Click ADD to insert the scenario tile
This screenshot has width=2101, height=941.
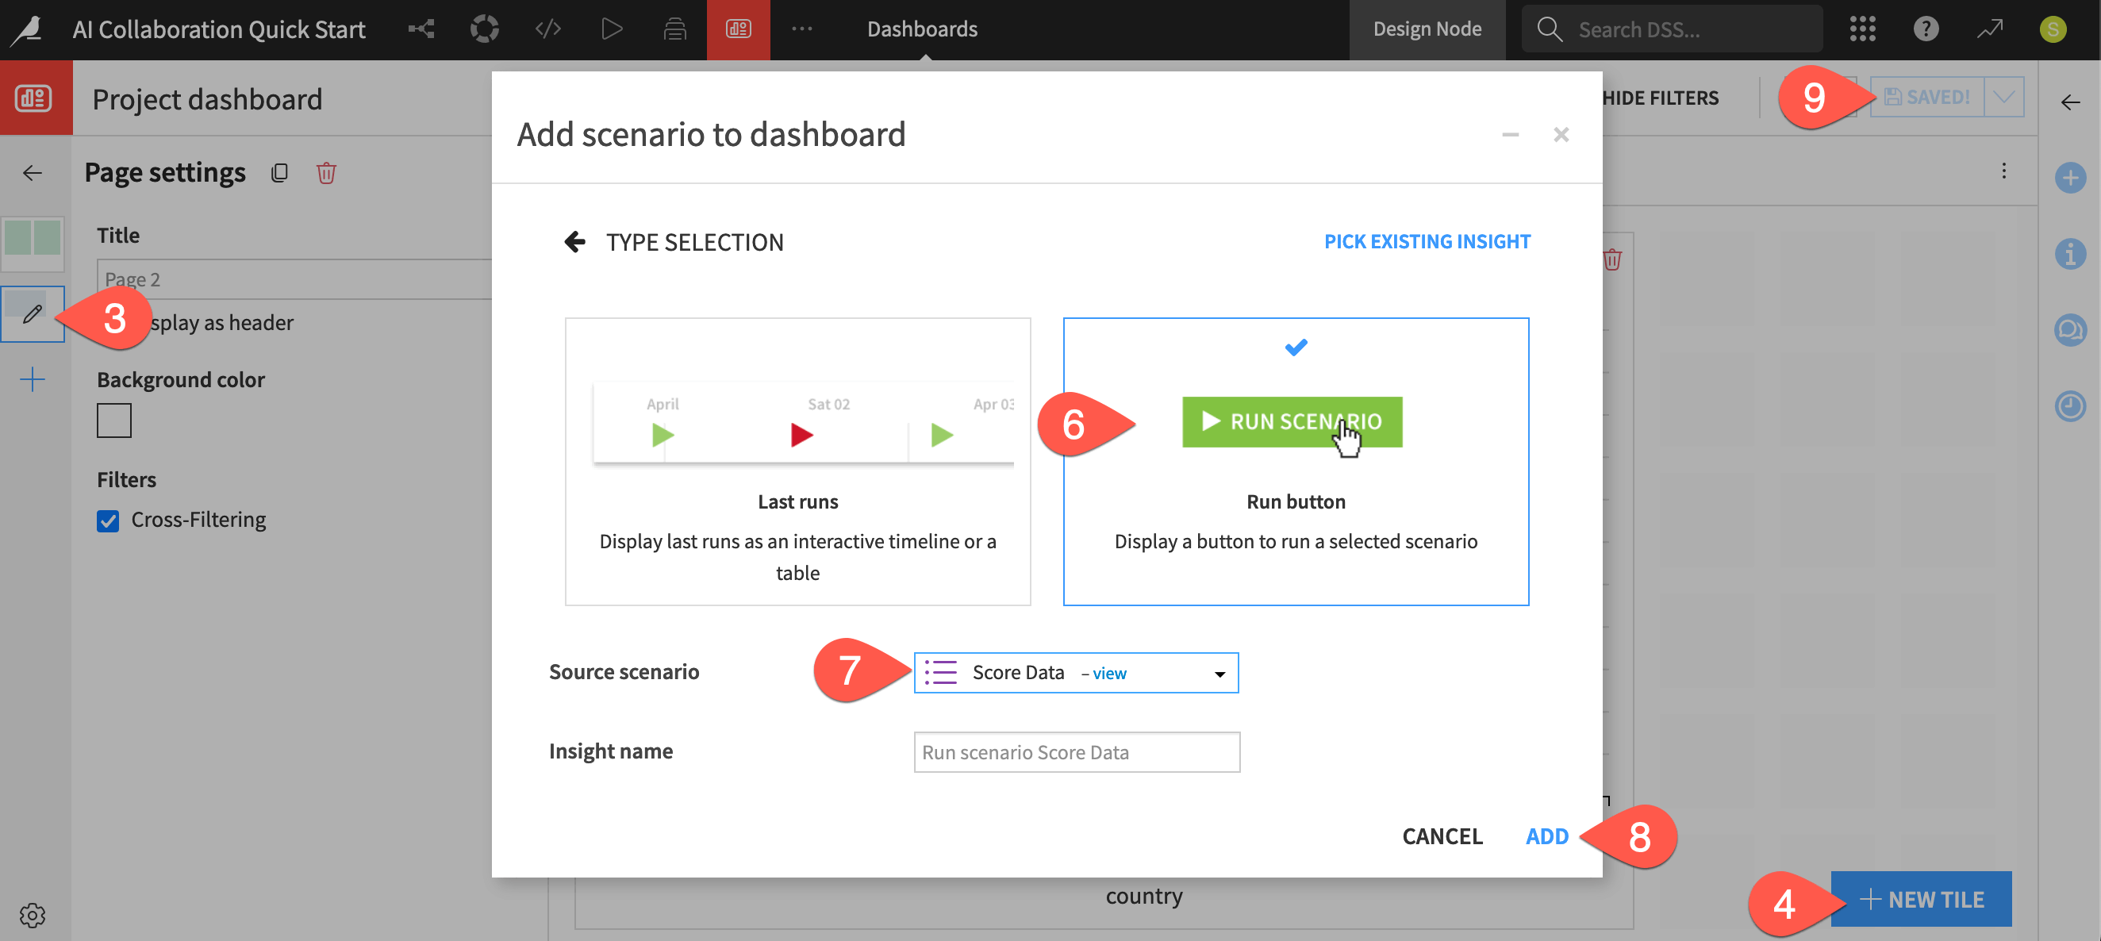(x=1546, y=835)
